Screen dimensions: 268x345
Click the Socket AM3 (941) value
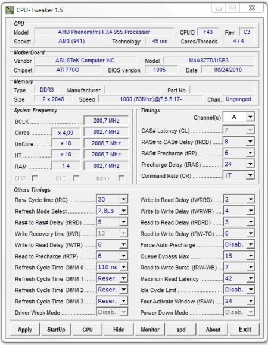71,41
